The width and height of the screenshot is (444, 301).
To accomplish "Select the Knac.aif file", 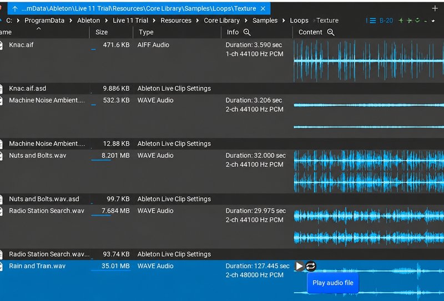I will (21, 45).
